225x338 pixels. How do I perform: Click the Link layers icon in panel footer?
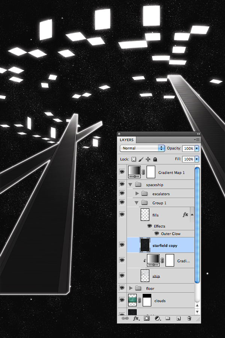pos(124,318)
